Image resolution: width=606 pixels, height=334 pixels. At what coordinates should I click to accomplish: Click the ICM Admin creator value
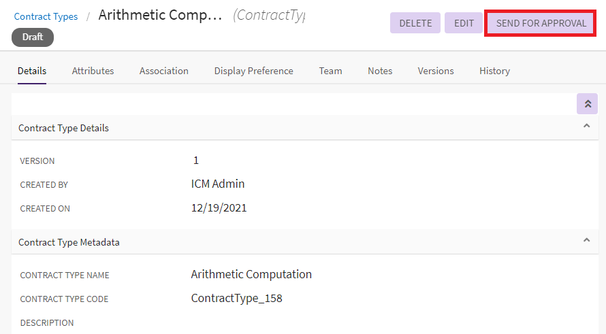point(218,184)
